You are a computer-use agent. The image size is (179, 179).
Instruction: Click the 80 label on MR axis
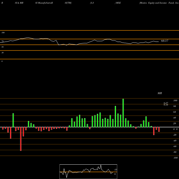175,106
